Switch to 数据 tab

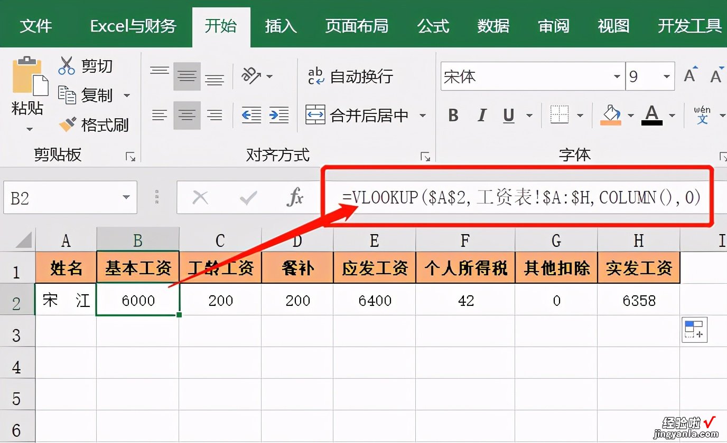click(493, 26)
